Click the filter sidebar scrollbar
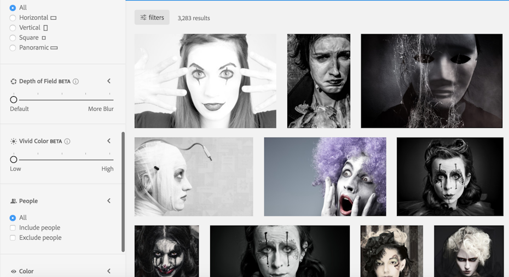The image size is (509, 277). click(x=123, y=191)
